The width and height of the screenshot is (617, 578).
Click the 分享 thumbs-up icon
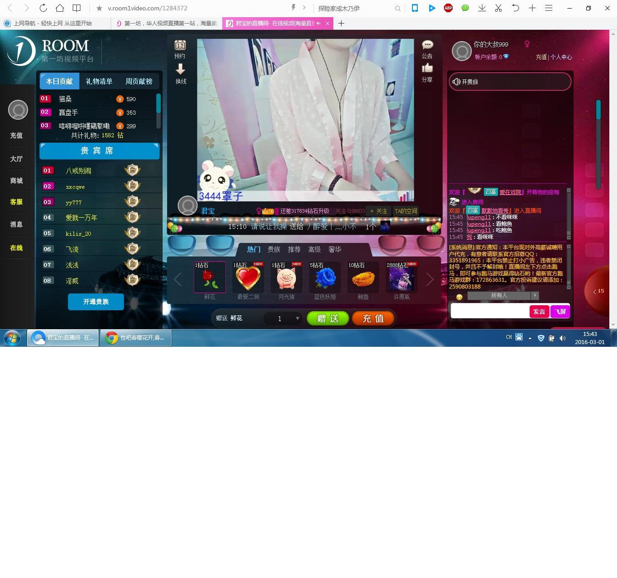click(427, 68)
